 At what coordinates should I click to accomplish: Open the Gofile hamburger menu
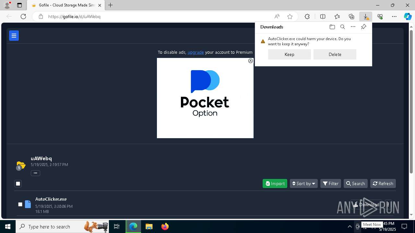pos(14,36)
